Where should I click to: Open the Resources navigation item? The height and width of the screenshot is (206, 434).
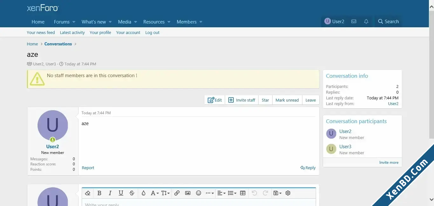pyautogui.click(x=154, y=22)
